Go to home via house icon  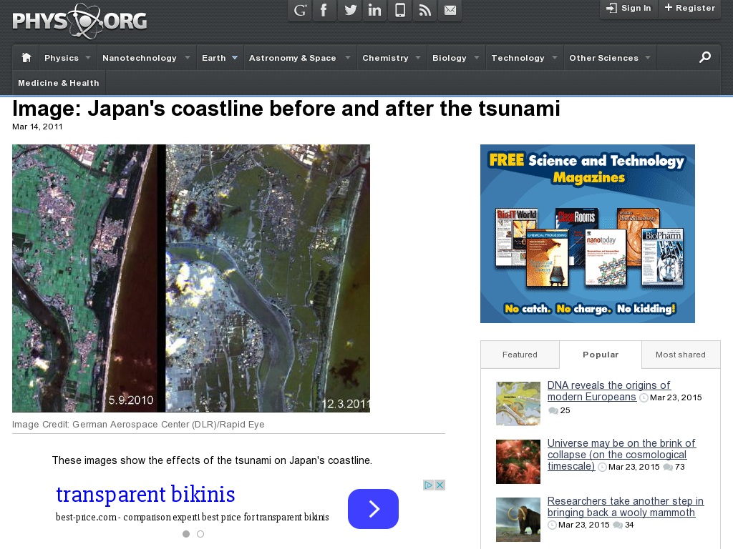point(26,57)
